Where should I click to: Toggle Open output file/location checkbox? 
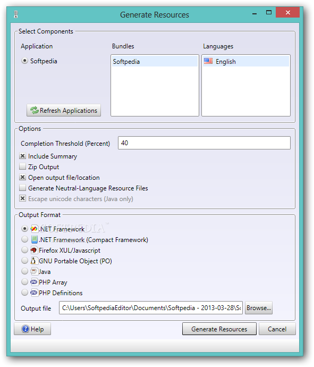(23, 177)
